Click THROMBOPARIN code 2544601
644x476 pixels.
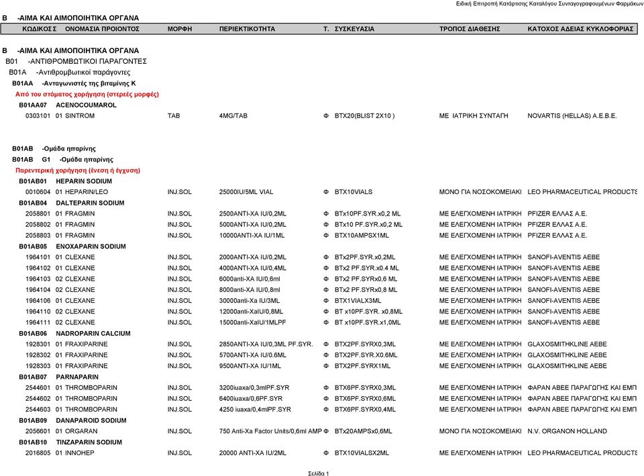coord(38,387)
